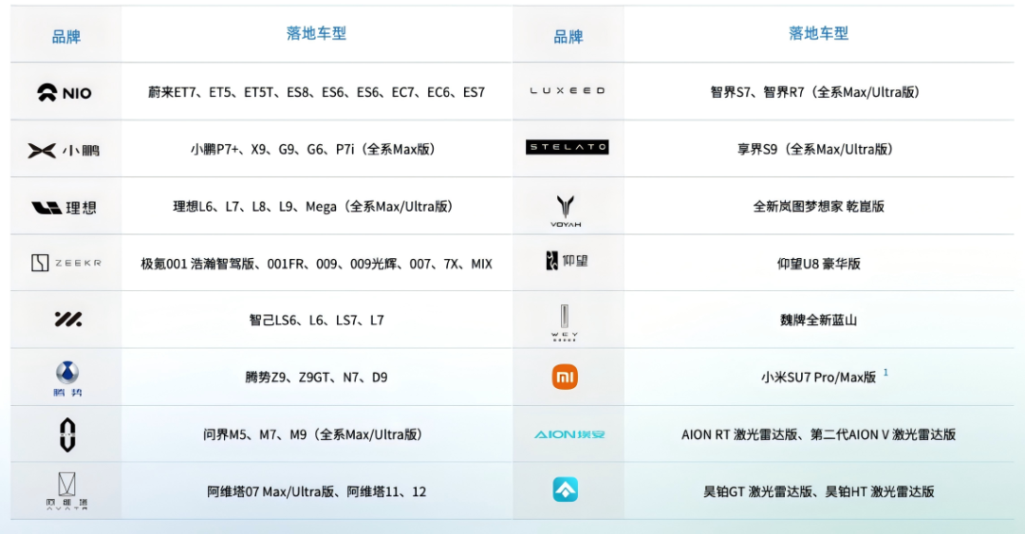
Task: Select the orange Xiaomi logo
Action: coord(566,377)
